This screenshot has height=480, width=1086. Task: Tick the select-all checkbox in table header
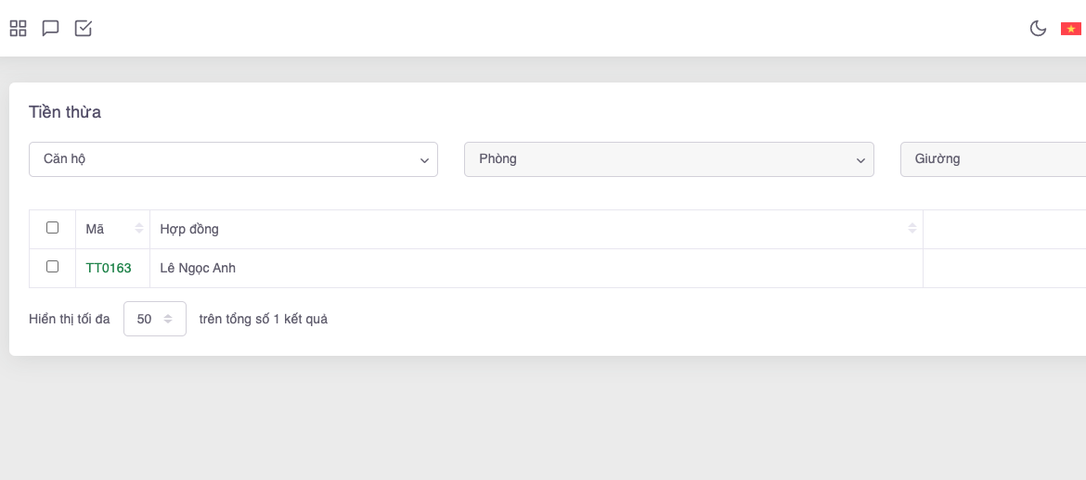[x=52, y=228]
